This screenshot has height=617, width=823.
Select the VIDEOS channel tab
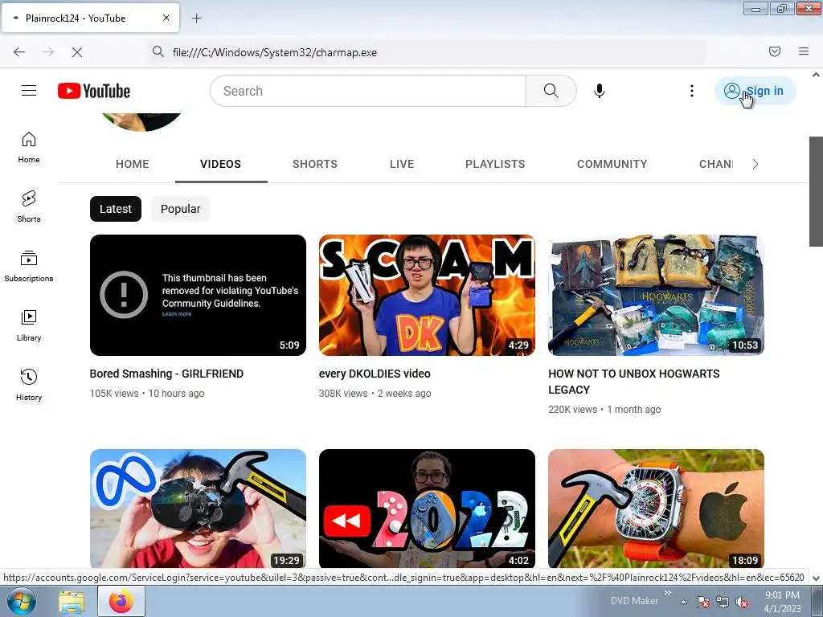click(220, 164)
